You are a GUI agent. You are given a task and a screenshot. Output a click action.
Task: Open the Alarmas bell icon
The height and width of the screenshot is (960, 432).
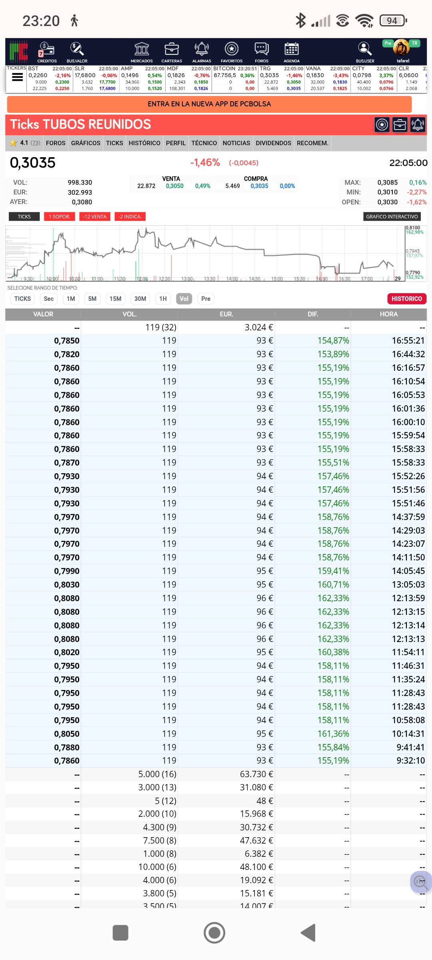(202, 52)
